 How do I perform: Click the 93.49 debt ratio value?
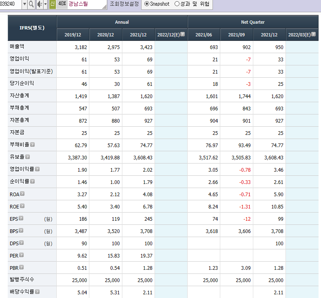click(244, 146)
